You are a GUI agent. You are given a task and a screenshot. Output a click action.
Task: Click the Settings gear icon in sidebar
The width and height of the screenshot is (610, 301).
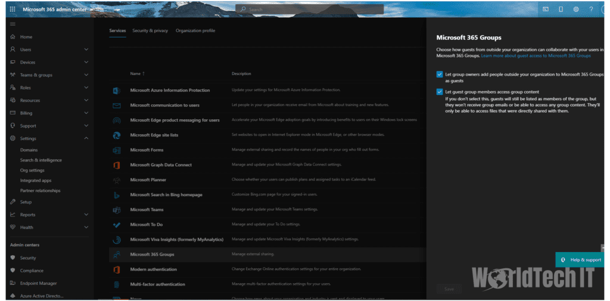(x=13, y=138)
